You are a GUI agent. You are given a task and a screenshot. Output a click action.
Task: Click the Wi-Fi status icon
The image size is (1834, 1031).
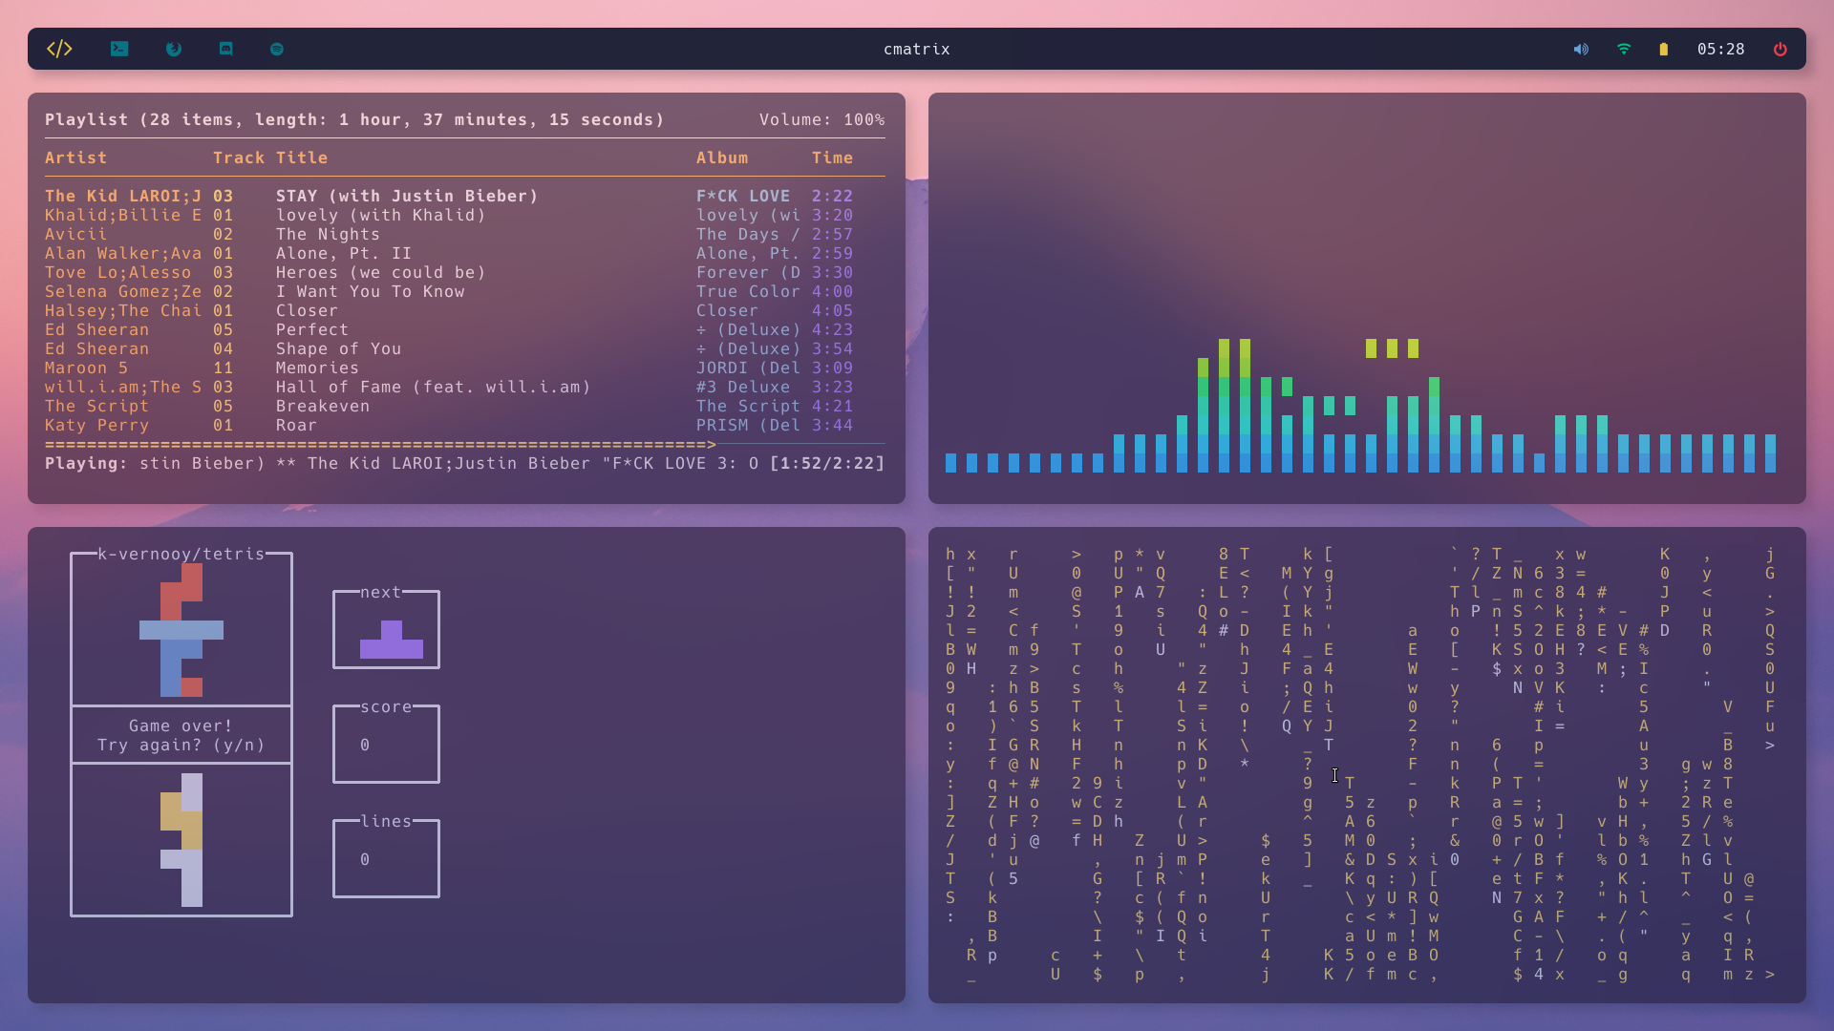point(1624,49)
